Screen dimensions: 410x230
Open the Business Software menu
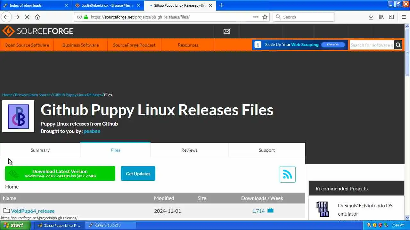click(x=80, y=45)
